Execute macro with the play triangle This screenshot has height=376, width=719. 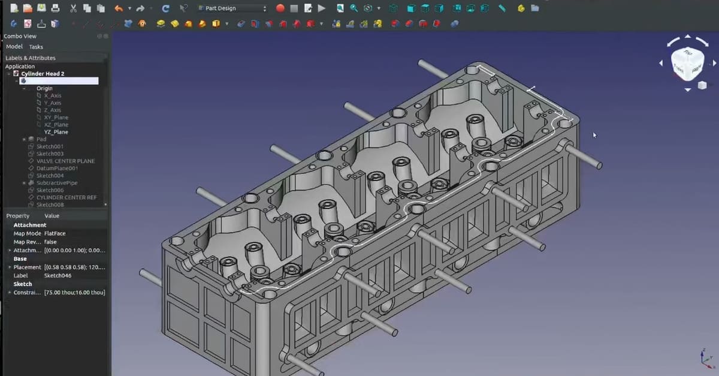[x=321, y=8]
